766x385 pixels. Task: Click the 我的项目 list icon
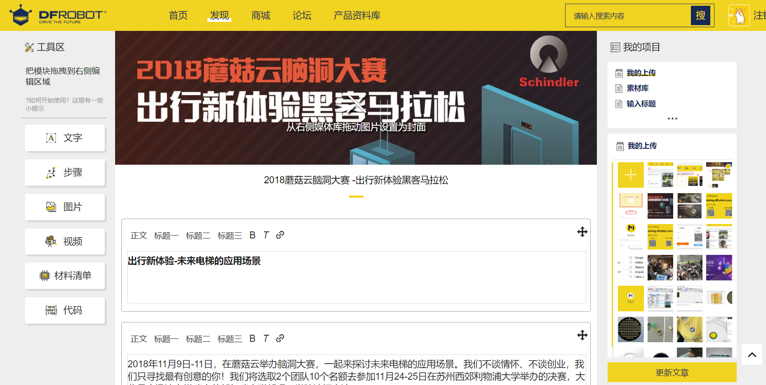615,47
